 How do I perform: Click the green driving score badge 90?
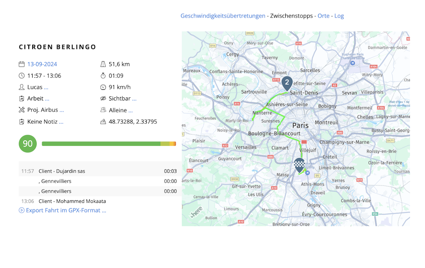28,143
